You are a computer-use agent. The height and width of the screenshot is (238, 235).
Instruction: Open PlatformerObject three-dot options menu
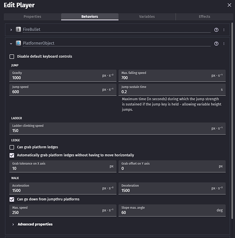pyautogui.click(x=224, y=43)
